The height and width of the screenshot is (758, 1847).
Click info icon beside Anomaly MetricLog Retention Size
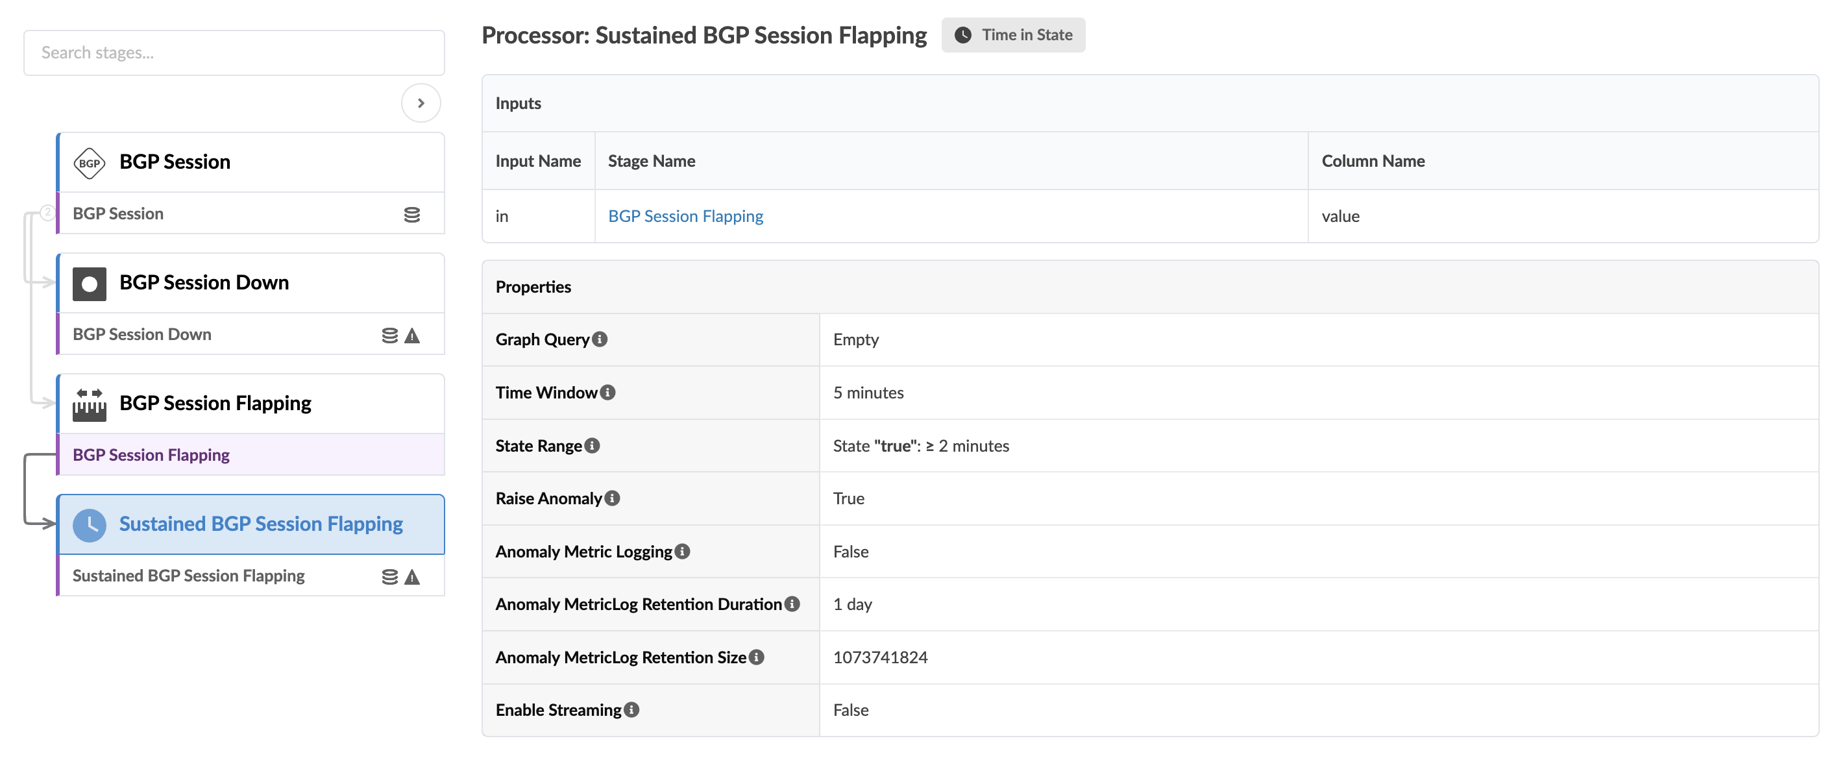755,657
